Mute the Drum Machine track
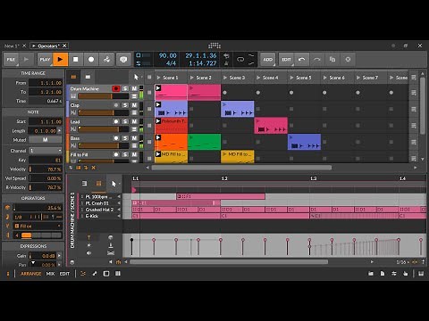429x321 pixels. 134,88
